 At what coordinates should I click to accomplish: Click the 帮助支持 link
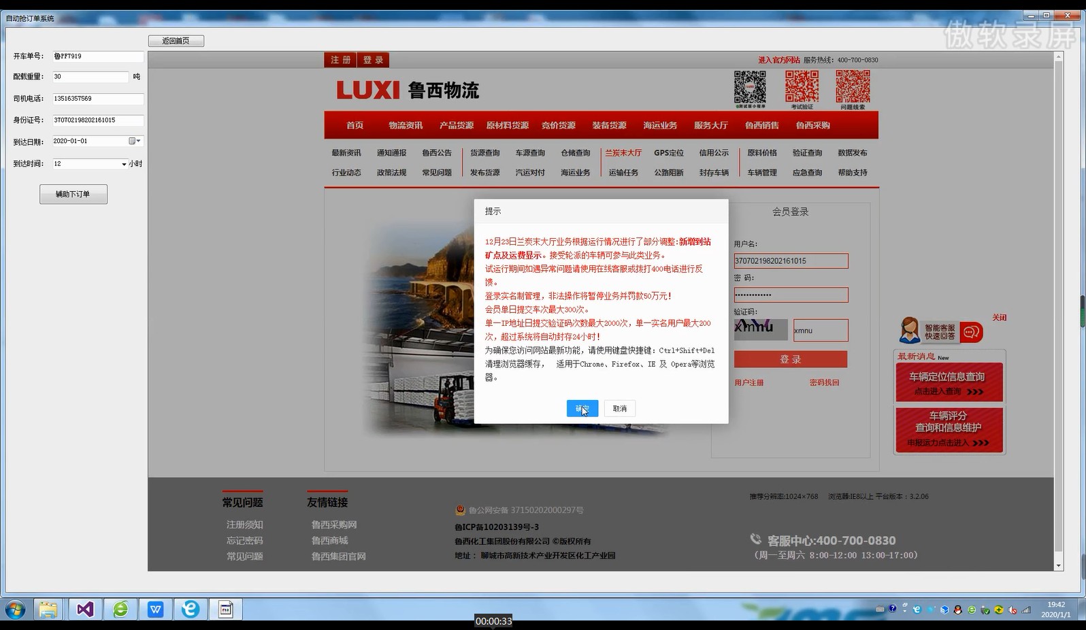point(853,173)
